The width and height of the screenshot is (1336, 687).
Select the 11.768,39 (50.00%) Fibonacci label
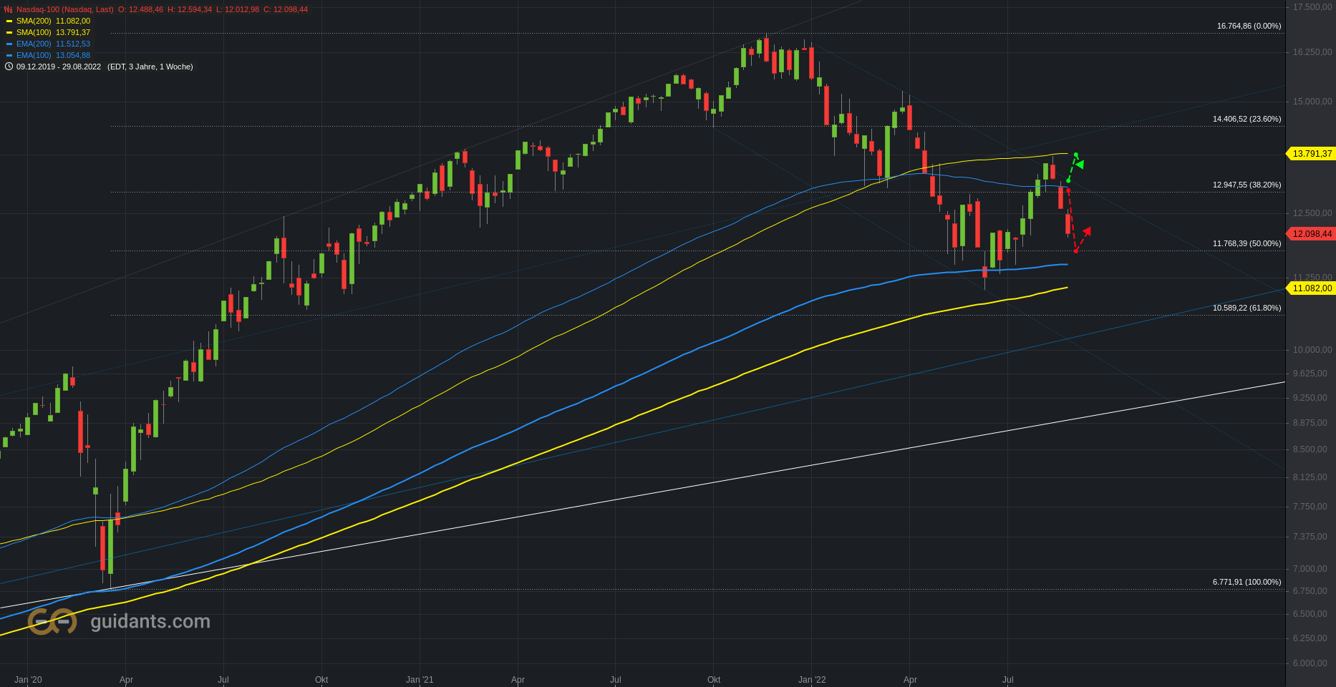click(1247, 243)
